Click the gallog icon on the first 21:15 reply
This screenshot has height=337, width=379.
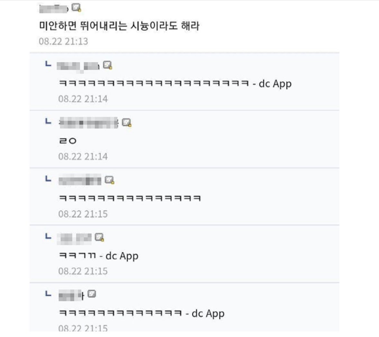click(x=110, y=180)
